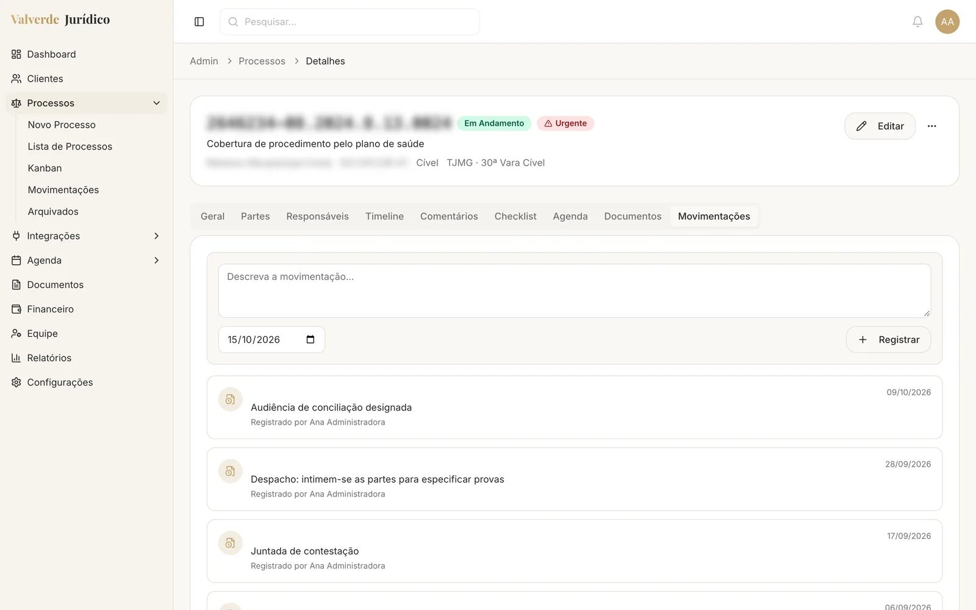The width and height of the screenshot is (976, 610).
Task: Open the three-dots more options menu
Action: [931, 126]
